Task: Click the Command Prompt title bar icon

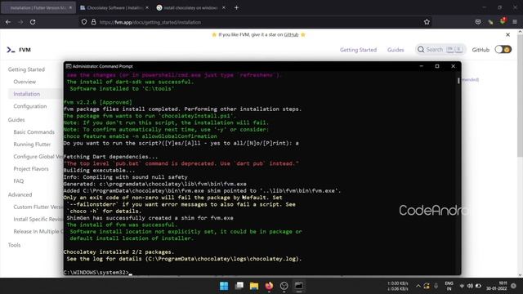Action: point(69,66)
